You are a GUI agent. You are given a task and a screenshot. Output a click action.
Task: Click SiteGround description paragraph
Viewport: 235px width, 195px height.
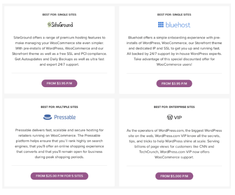59,51
